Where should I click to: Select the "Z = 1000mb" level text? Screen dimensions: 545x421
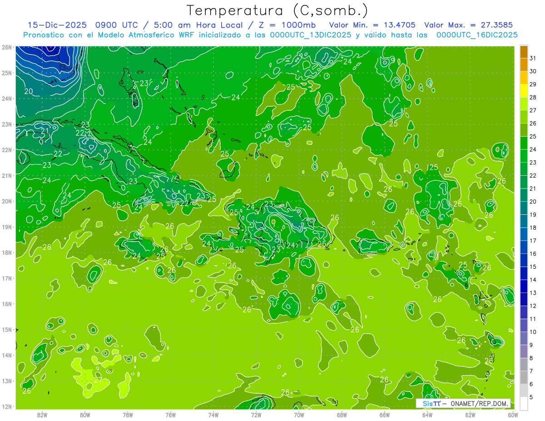tap(287, 25)
